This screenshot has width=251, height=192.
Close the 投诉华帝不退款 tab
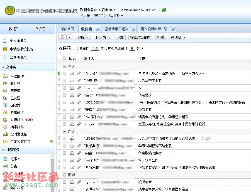[133, 29]
